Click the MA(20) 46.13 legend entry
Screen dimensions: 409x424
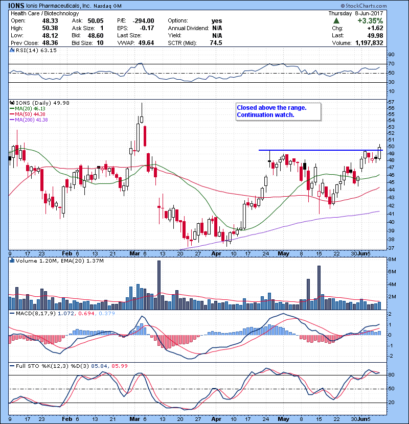click(x=27, y=109)
